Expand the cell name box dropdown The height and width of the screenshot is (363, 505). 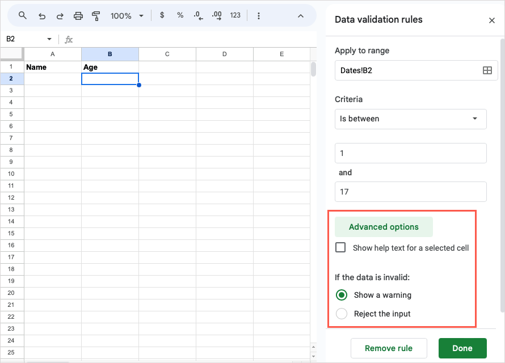[x=48, y=39]
